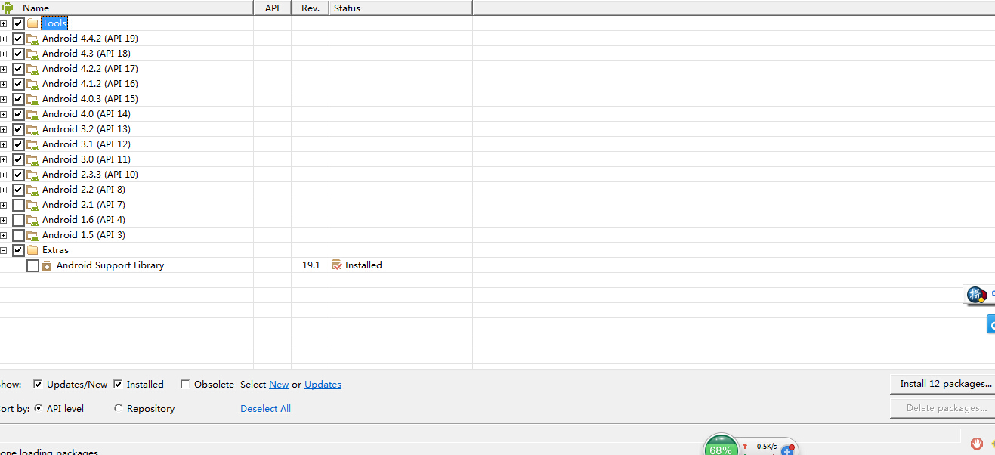995x455 pixels.
Task: Click the Android 1.5 (API 3) platform icon
Action: (32, 235)
